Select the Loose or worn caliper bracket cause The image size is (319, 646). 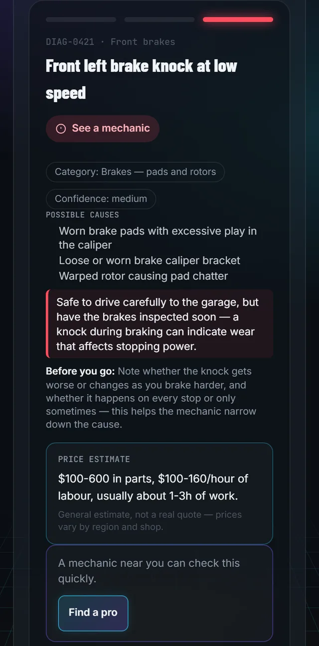(150, 261)
